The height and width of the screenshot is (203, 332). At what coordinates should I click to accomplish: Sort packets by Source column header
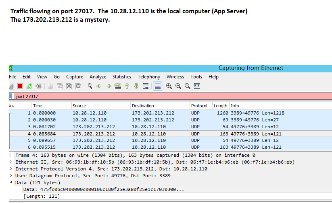pyautogui.click(x=79, y=106)
